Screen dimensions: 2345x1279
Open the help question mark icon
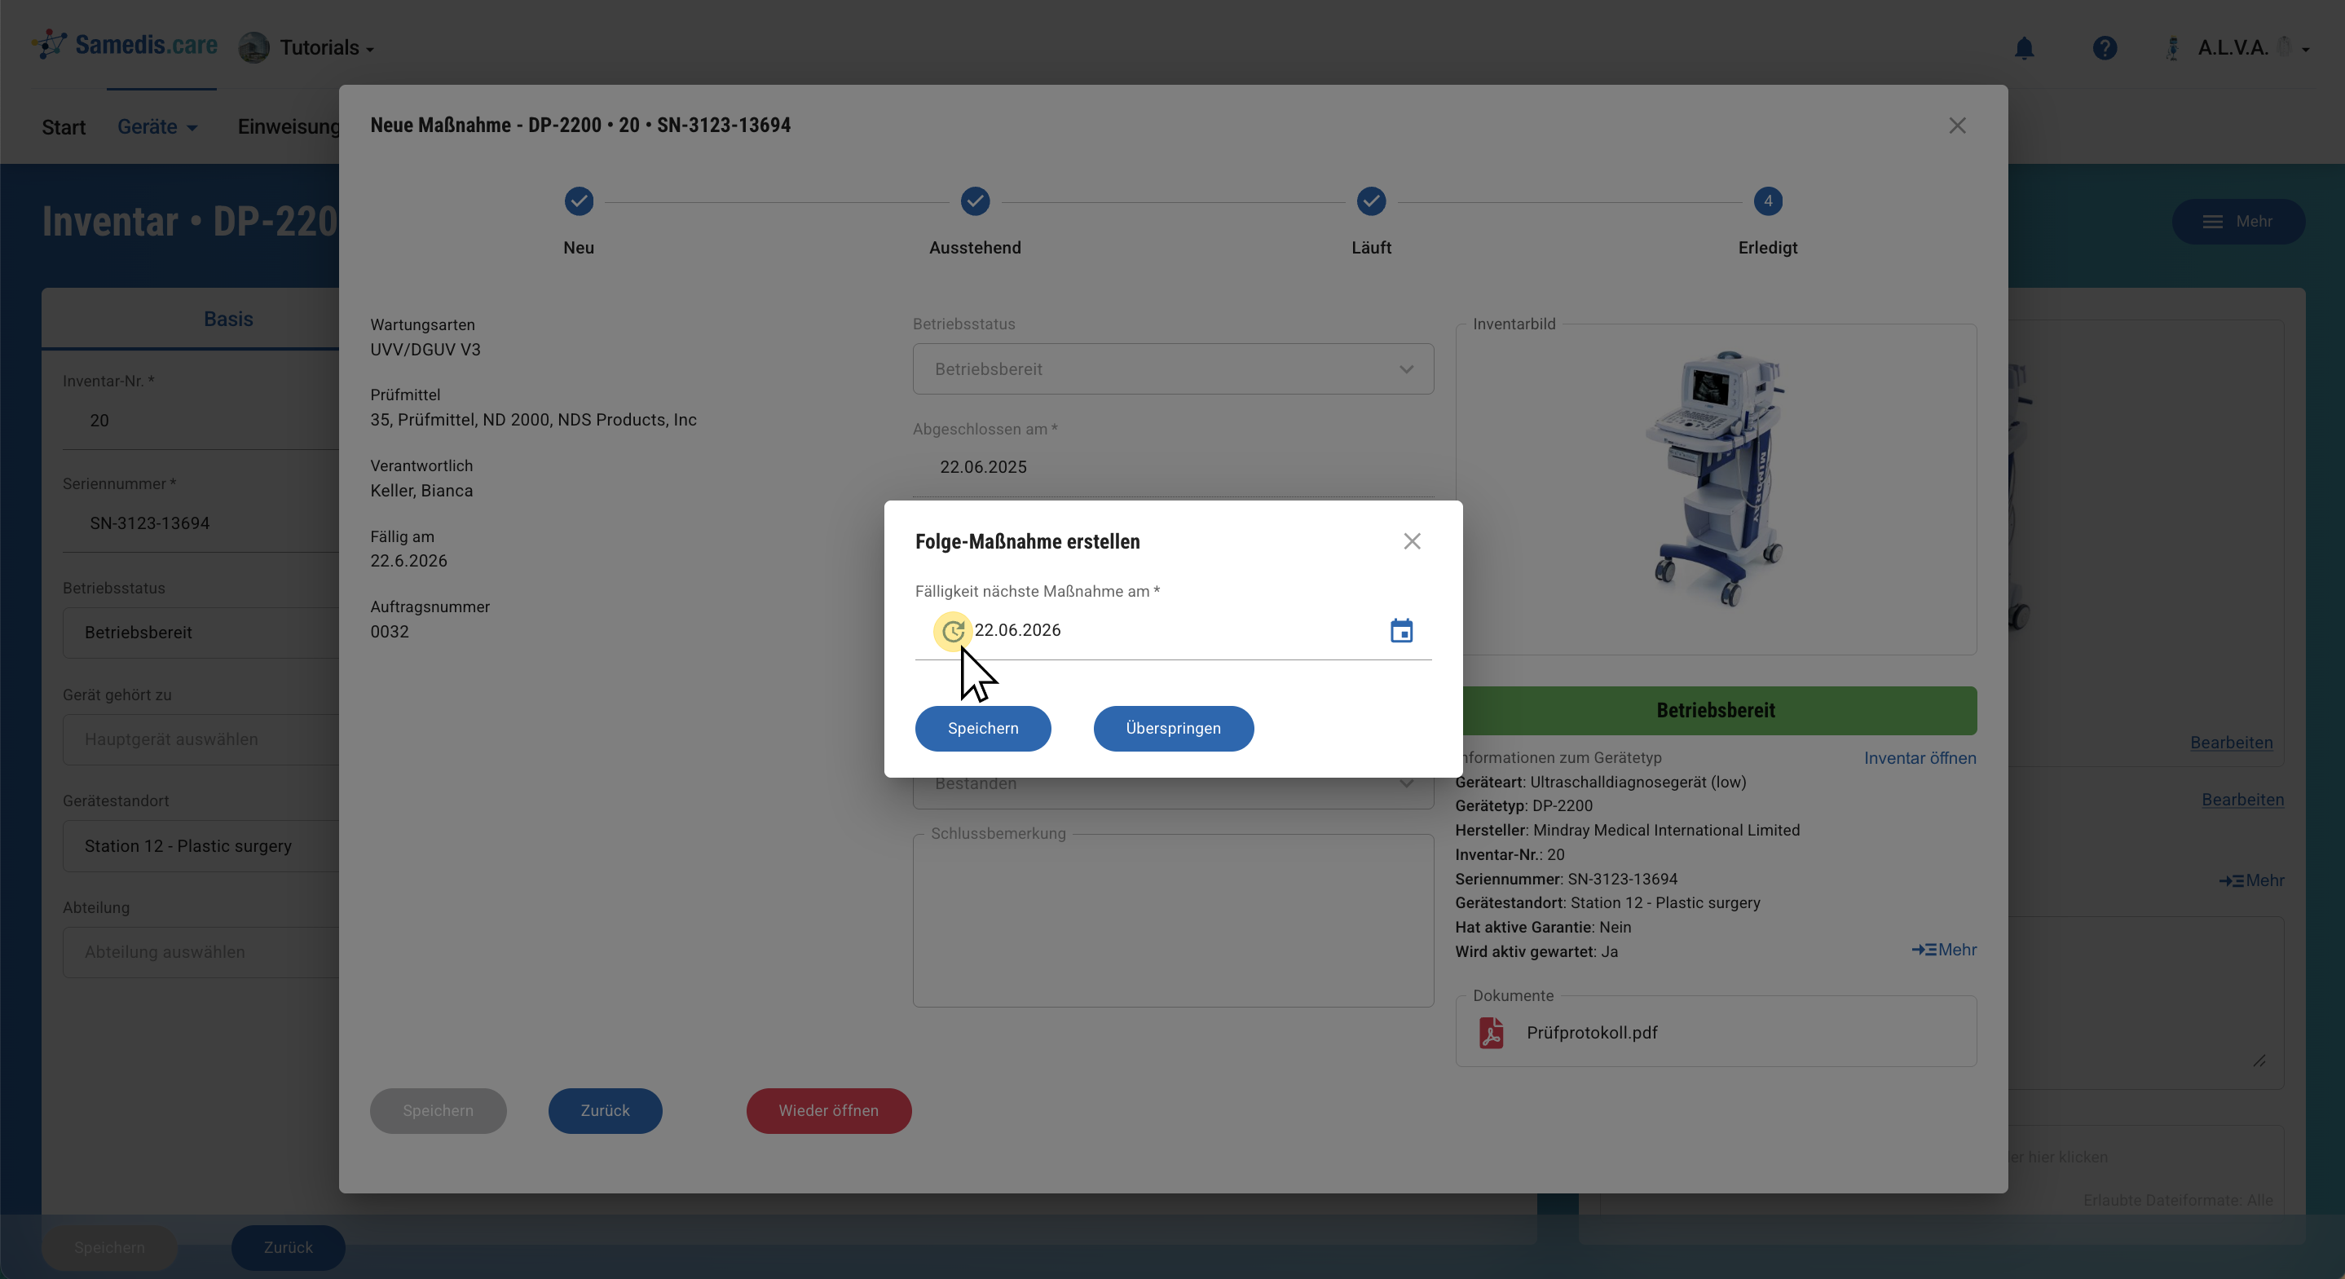[x=2104, y=47]
